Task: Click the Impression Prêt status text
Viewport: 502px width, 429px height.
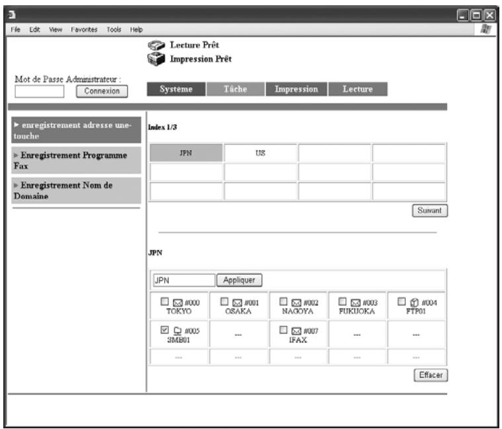Action: click(x=201, y=59)
